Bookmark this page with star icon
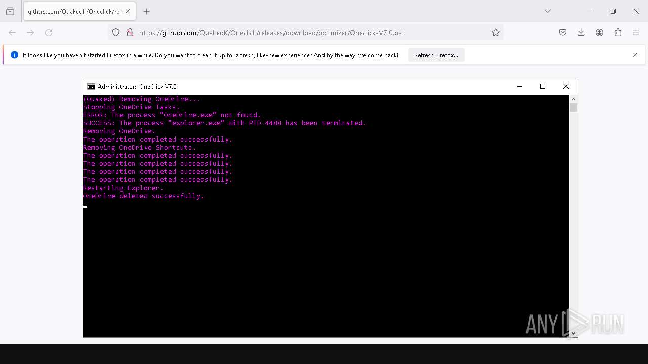Viewport: 648px width, 364px height. 496,33
